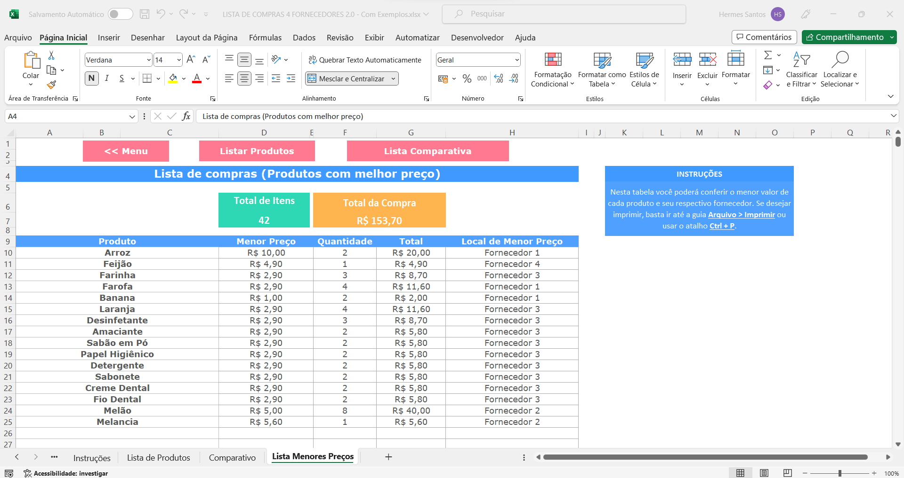Click the Cut scissors icon

coord(51,55)
